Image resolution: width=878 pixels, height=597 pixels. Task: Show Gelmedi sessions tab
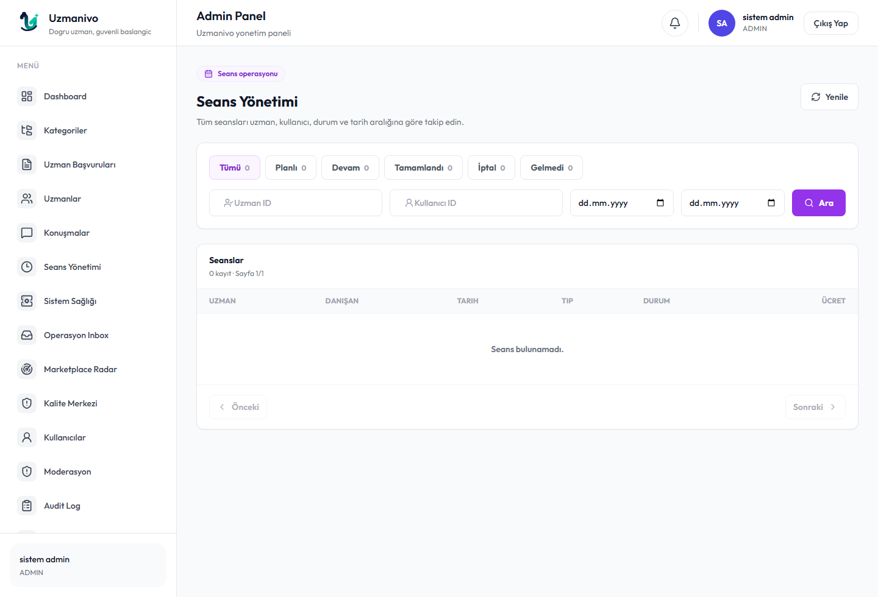point(551,168)
